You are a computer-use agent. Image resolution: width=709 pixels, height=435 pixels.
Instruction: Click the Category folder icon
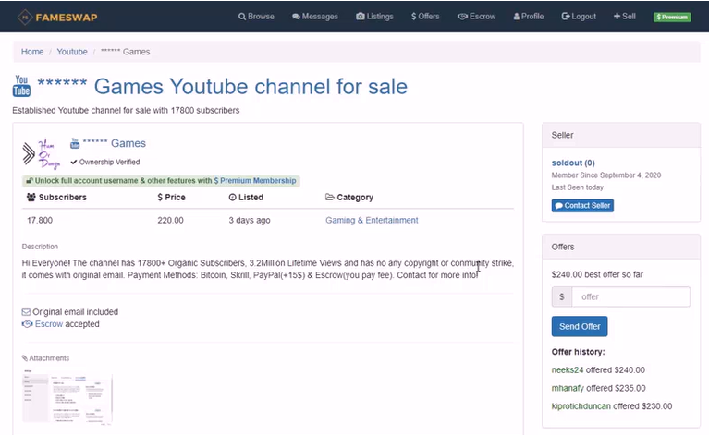coord(330,197)
